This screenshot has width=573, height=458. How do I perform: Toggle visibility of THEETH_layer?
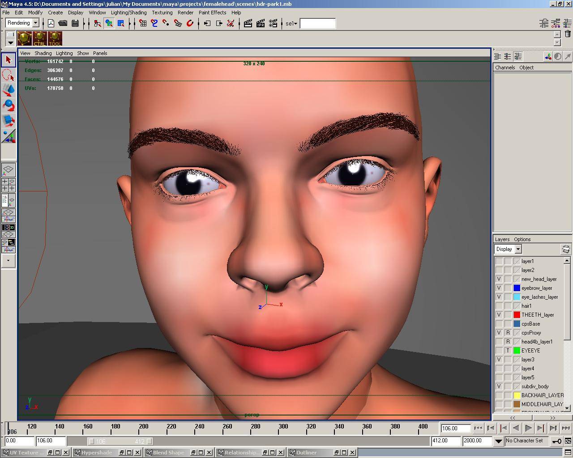click(x=499, y=315)
